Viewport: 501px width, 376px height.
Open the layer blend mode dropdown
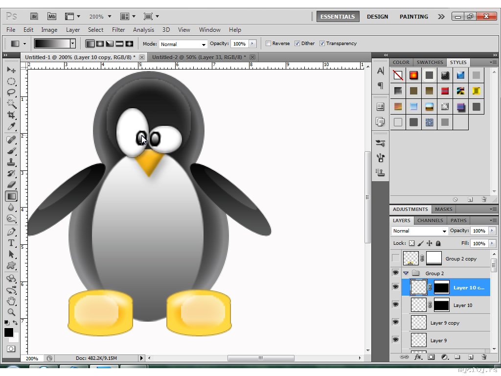[x=420, y=231]
